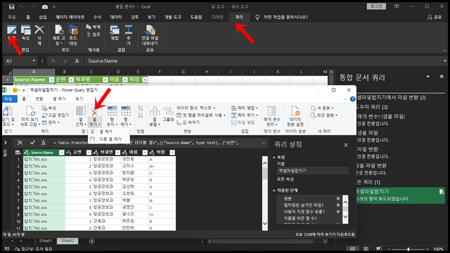
Task: Click the 그룹화 icon in Power Query
Action: coord(168,114)
